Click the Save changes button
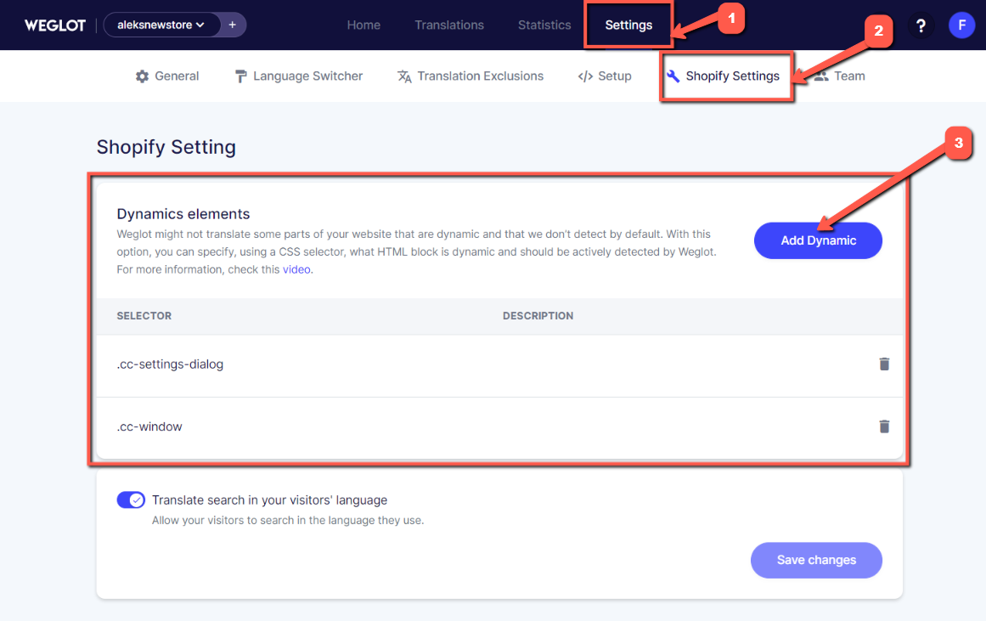The width and height of the screenshot is (986, 621). click(x=816, y=560)
